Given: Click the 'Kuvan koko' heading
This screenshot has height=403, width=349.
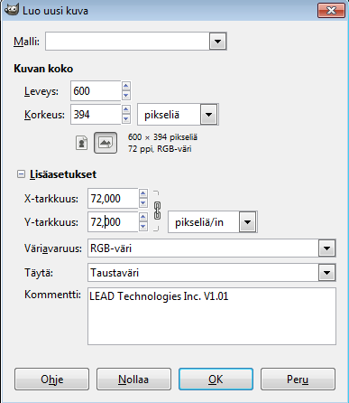Looking at the screenshot, I should coord(43,69).
